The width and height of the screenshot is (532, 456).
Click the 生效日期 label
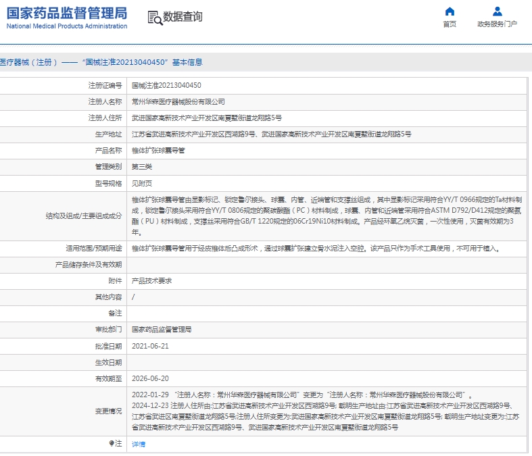tap(109, 362)
